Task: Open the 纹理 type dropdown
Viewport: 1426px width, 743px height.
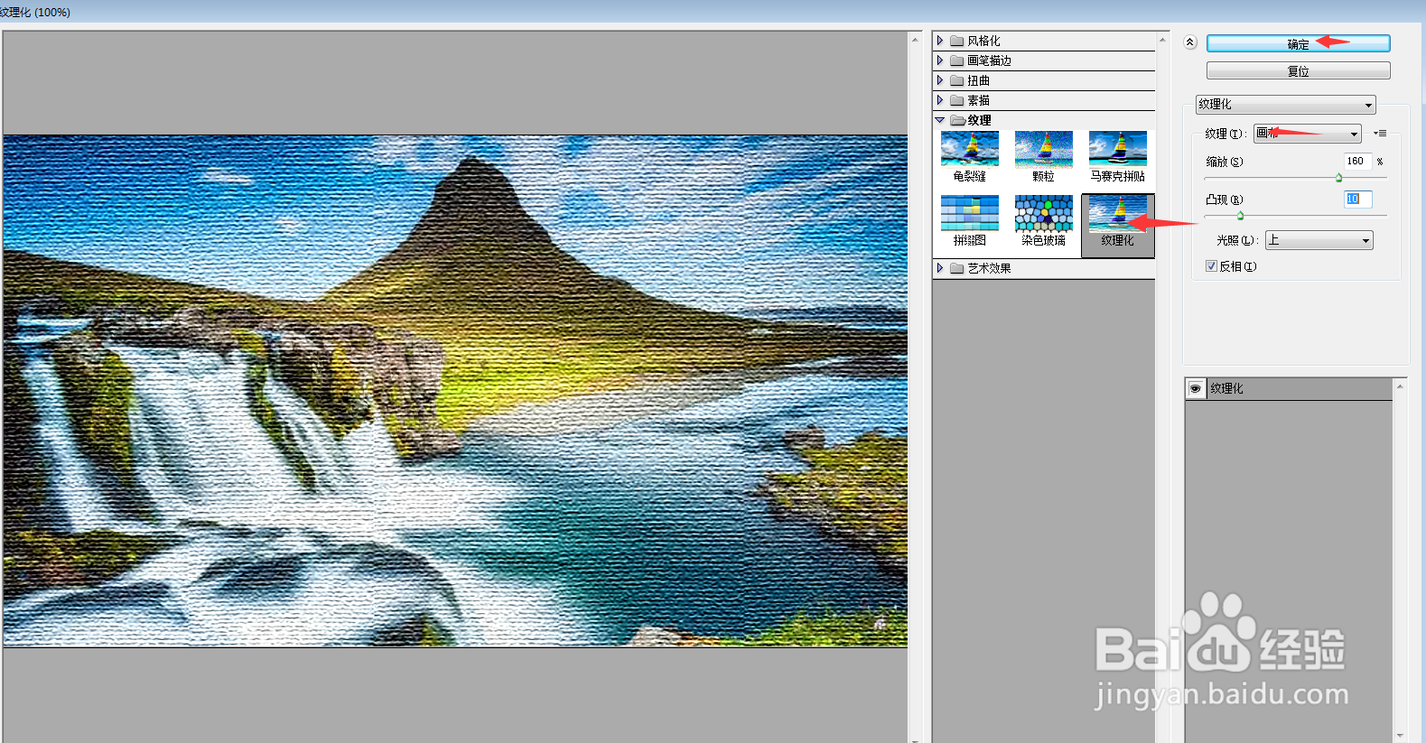Action: click(1308, 134)
